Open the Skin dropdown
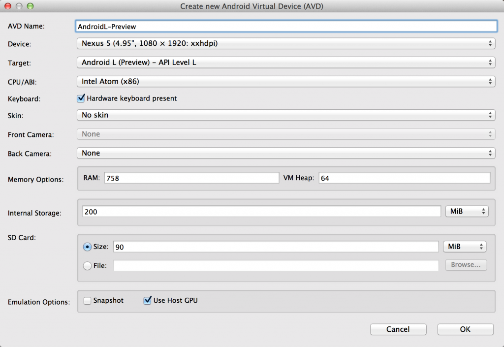 click(286, 115)
